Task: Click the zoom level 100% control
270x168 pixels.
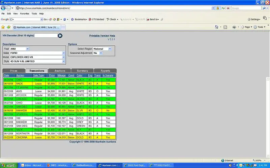Action: tap(259, 161)
